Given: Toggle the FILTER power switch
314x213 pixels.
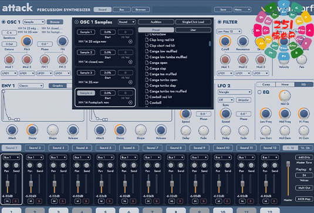Looking at the screenshot, I should tap(220, 22).
